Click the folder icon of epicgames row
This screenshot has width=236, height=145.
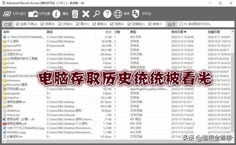(x=4, y=93)
